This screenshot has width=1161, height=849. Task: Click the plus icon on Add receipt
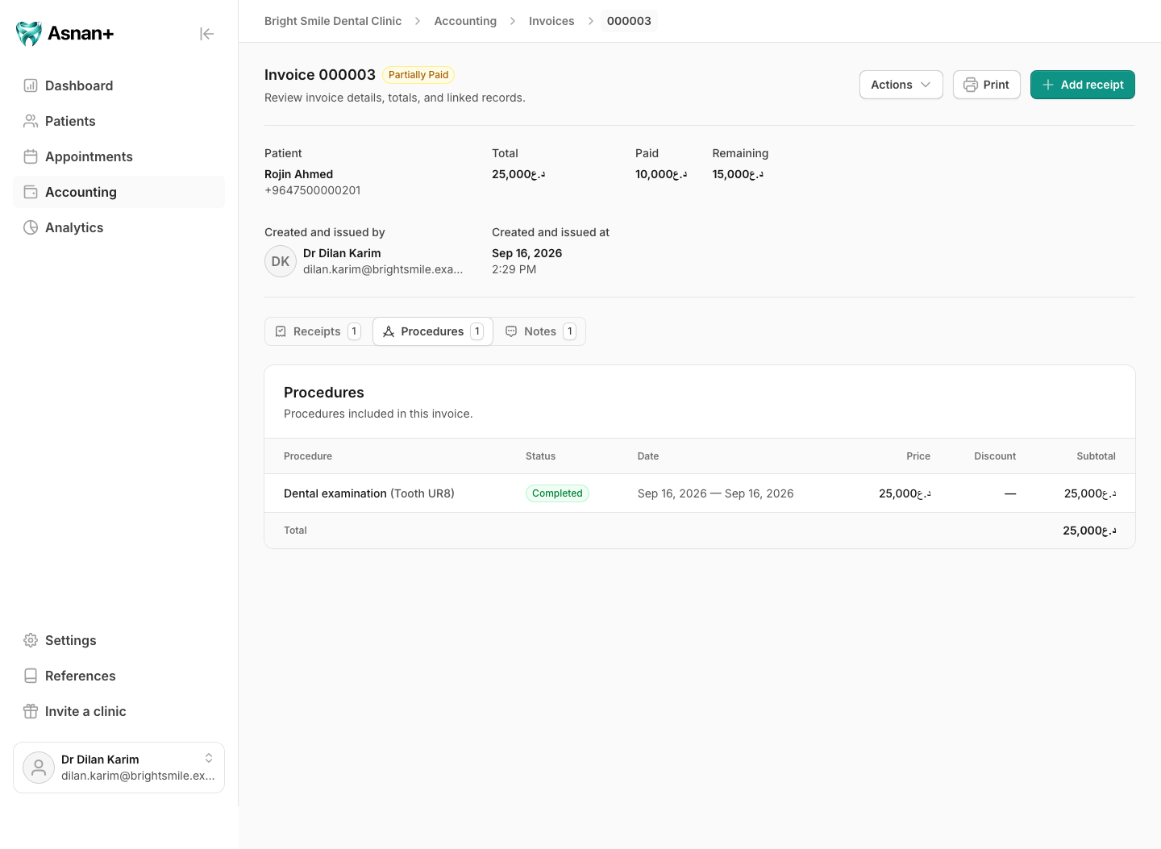click(1048, 85)
